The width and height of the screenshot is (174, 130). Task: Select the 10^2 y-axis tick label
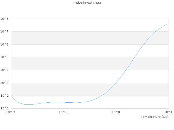tap(4, 96)
